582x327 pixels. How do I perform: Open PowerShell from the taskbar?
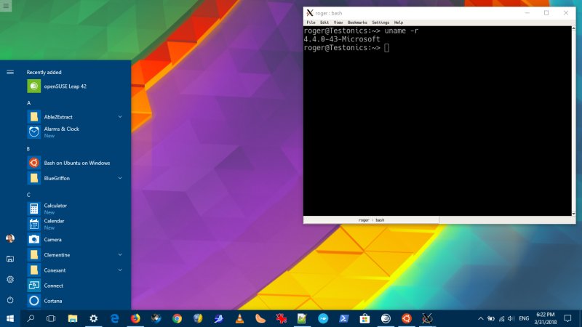pyautogui.click(x=343, y=318)
